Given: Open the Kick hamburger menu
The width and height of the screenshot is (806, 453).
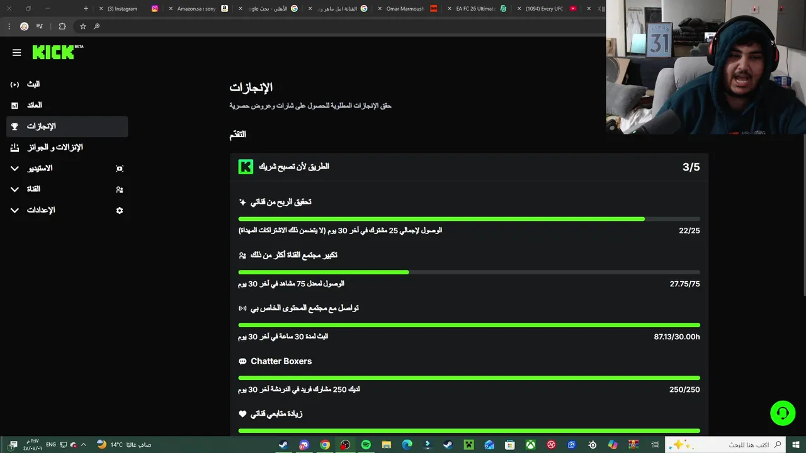Looking at the screenshot, I should tap(17, 53).
